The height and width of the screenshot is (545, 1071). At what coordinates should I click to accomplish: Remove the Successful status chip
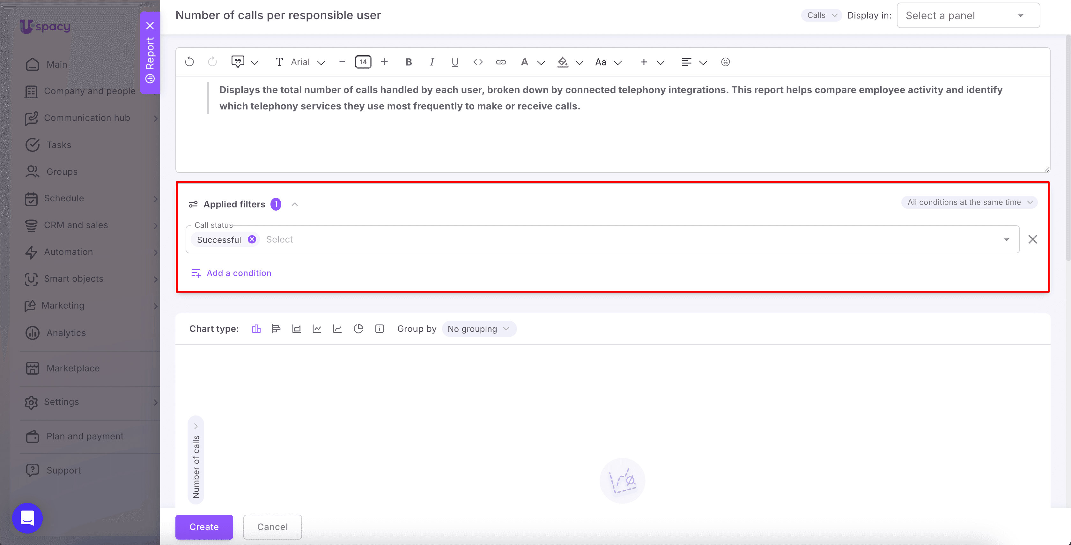point(252,239)
